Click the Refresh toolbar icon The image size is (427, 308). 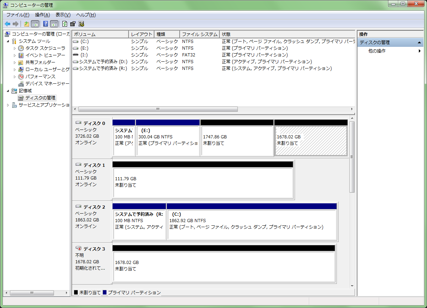(65, 24)
